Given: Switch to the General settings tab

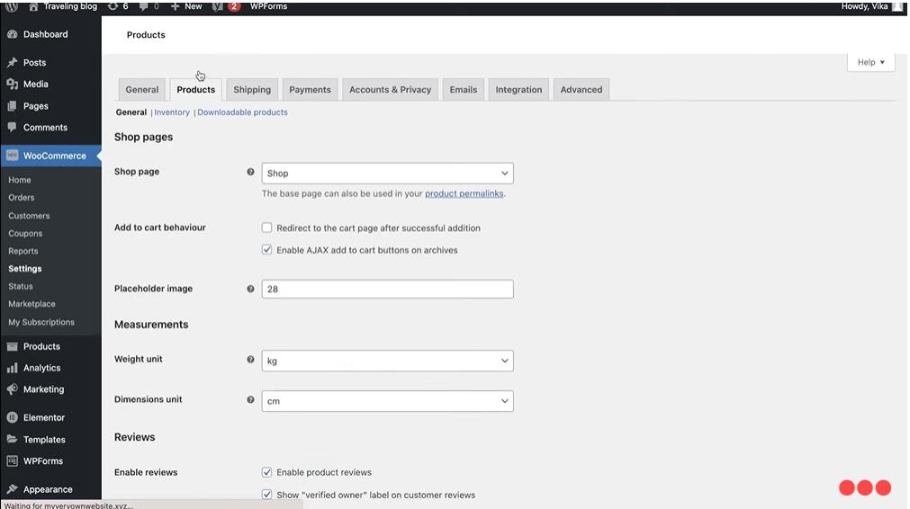Looking at the screenshot, I should (x=142, y=90).
